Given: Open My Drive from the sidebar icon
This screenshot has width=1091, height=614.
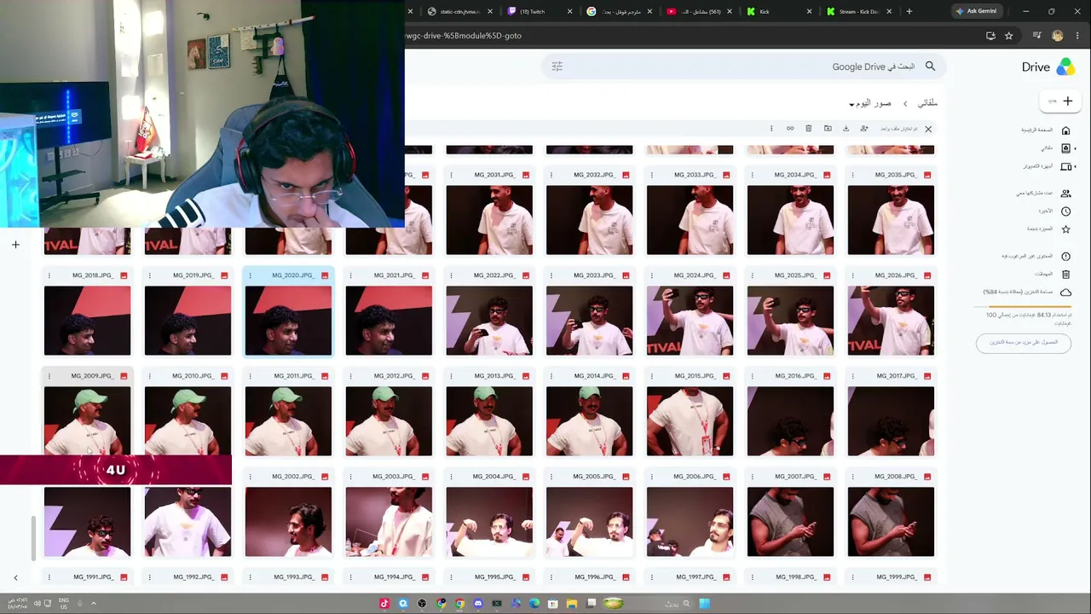Looking at the screenshot, I should [x=1065, y=148].
